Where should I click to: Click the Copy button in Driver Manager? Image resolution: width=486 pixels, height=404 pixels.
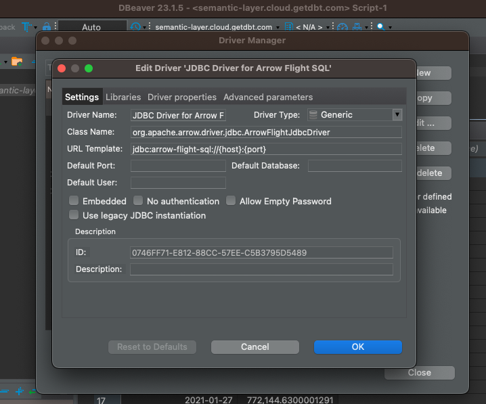434,98
